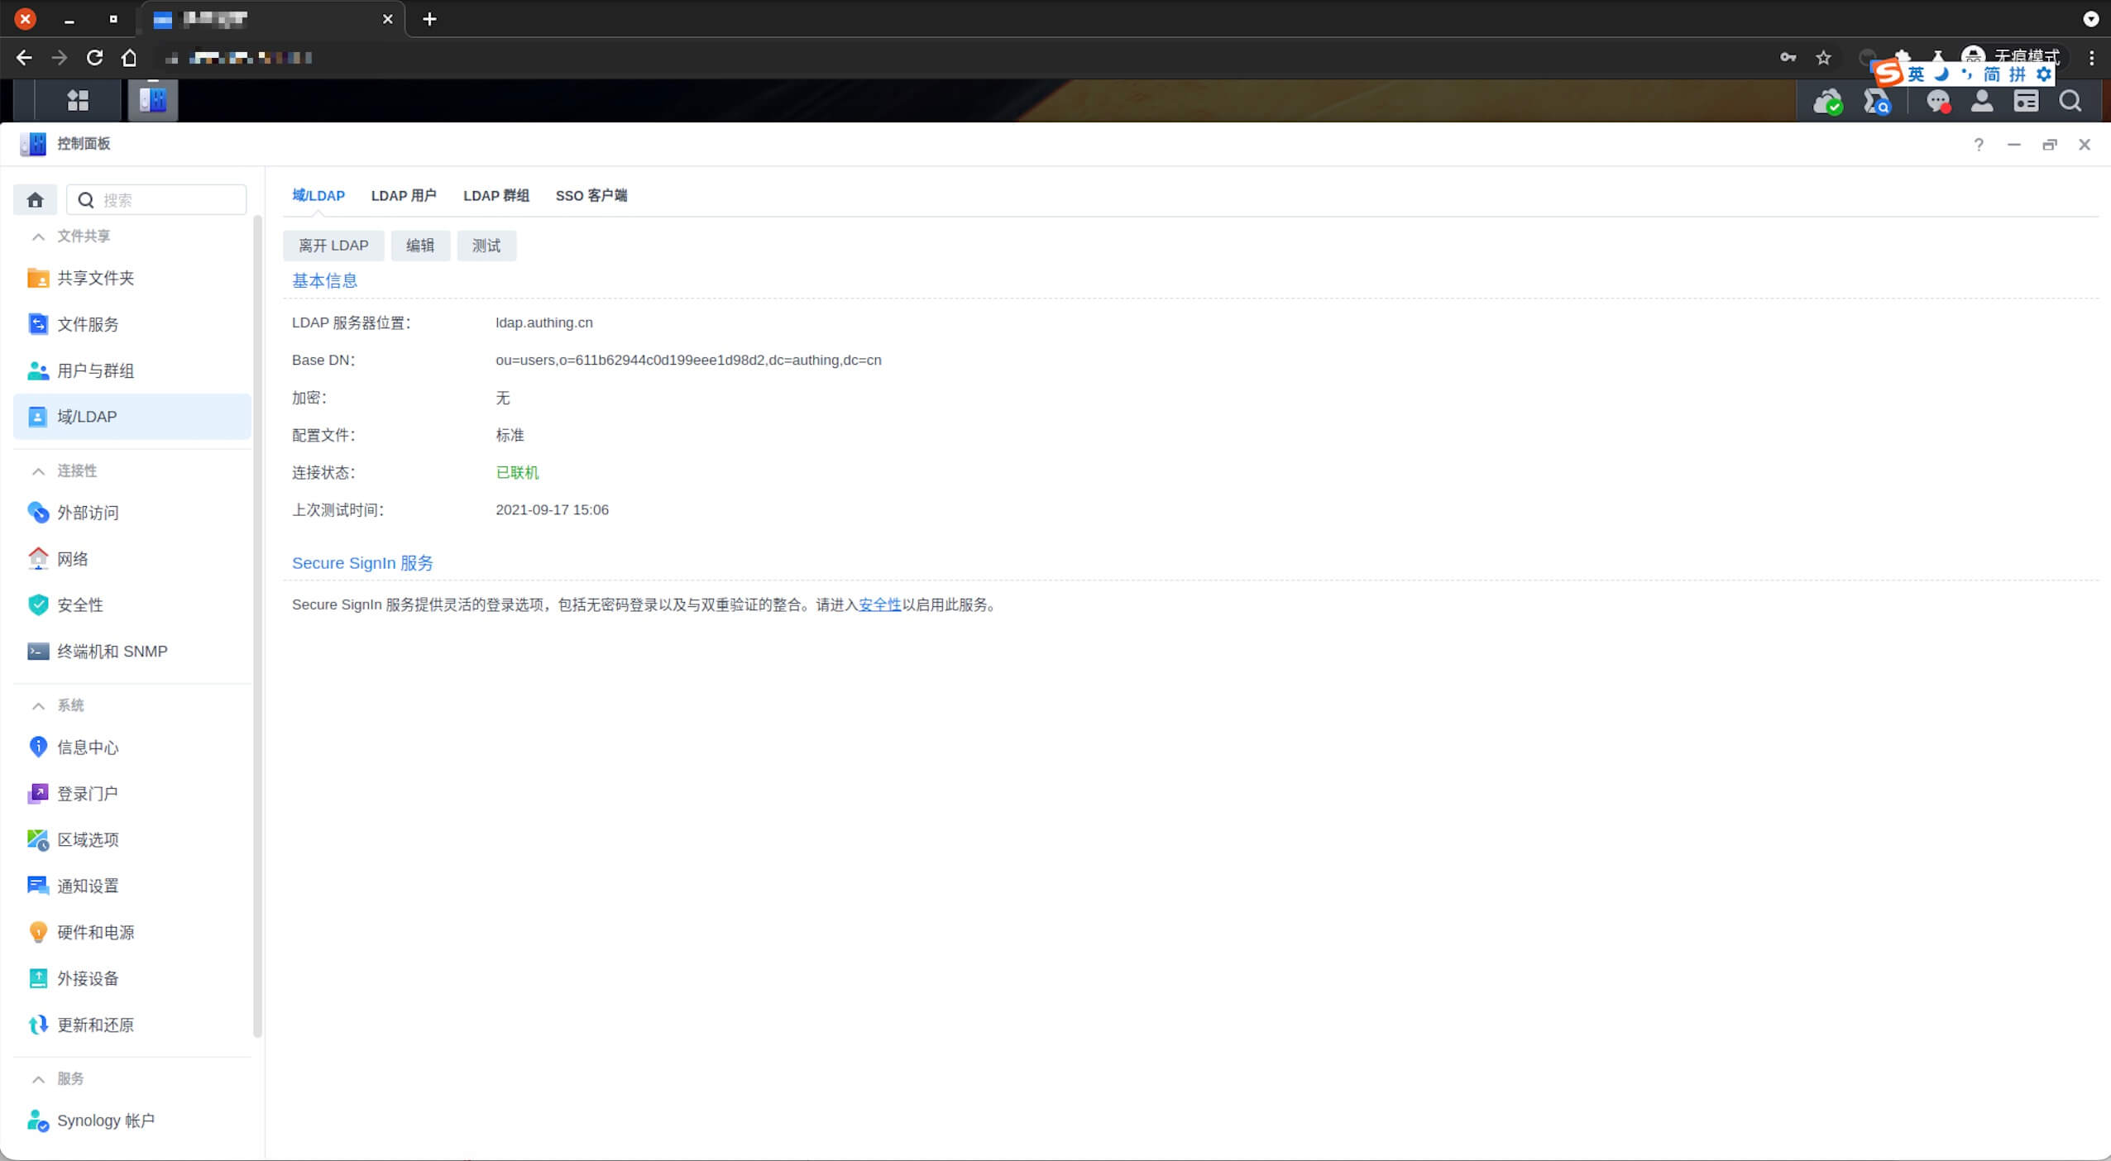Collapse the System (系统) section
The image size is (2111, 1161).
(x=38, y=705)
